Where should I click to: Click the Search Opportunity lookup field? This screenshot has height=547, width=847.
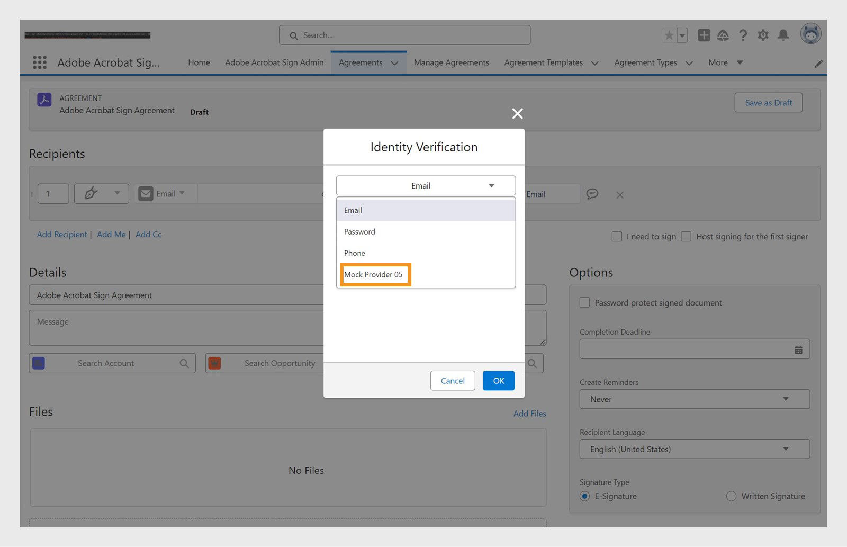(265, 363)
